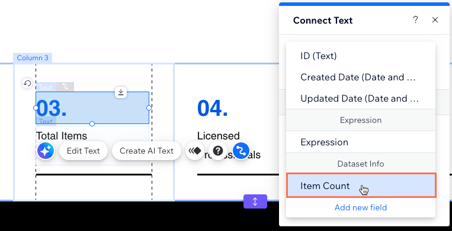The height and width of the screenshot is (231, 452).
Task: Select the 04. heading text
Action: [x=213, y=108]
